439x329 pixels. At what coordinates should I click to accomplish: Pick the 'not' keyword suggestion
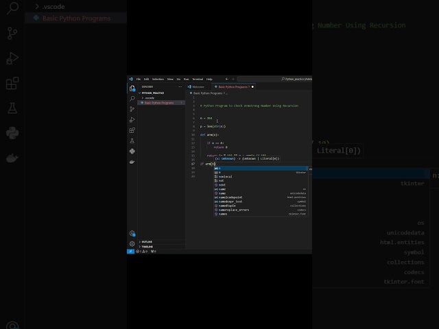(261, 181)
